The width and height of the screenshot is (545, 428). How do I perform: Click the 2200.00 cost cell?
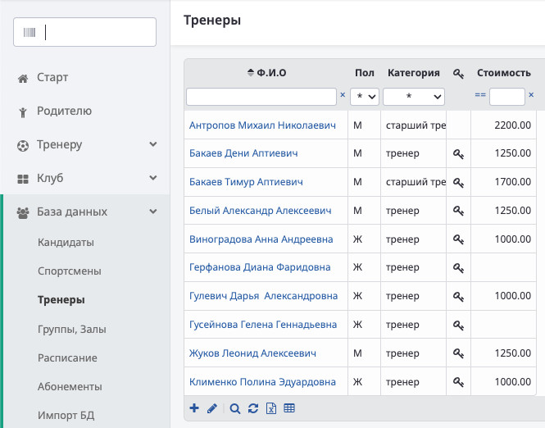pyautogui.click(x=504, y=125)
